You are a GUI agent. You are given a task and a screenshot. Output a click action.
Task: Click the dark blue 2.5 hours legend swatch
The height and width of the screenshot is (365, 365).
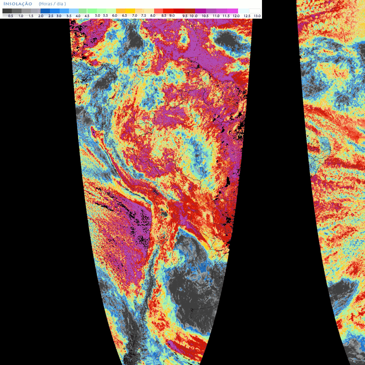pyautogui.click(x=45, y=11)
